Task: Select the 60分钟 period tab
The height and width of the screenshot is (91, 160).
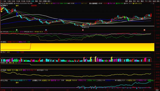Action: [28, 1]
